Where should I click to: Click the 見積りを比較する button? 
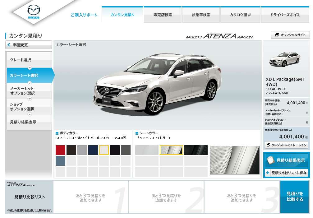coord(295,197)
